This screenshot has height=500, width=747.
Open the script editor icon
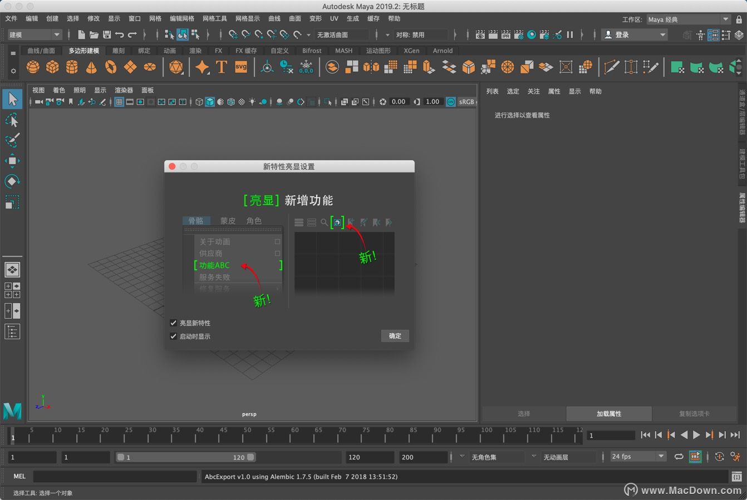pyautogui.click(x=736, y=477)
